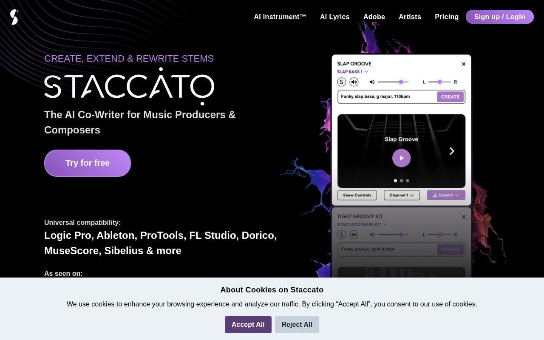The height and width of the screenshot is (340, 544).
Task: Click the Try for free button
Action: (87, 163)
